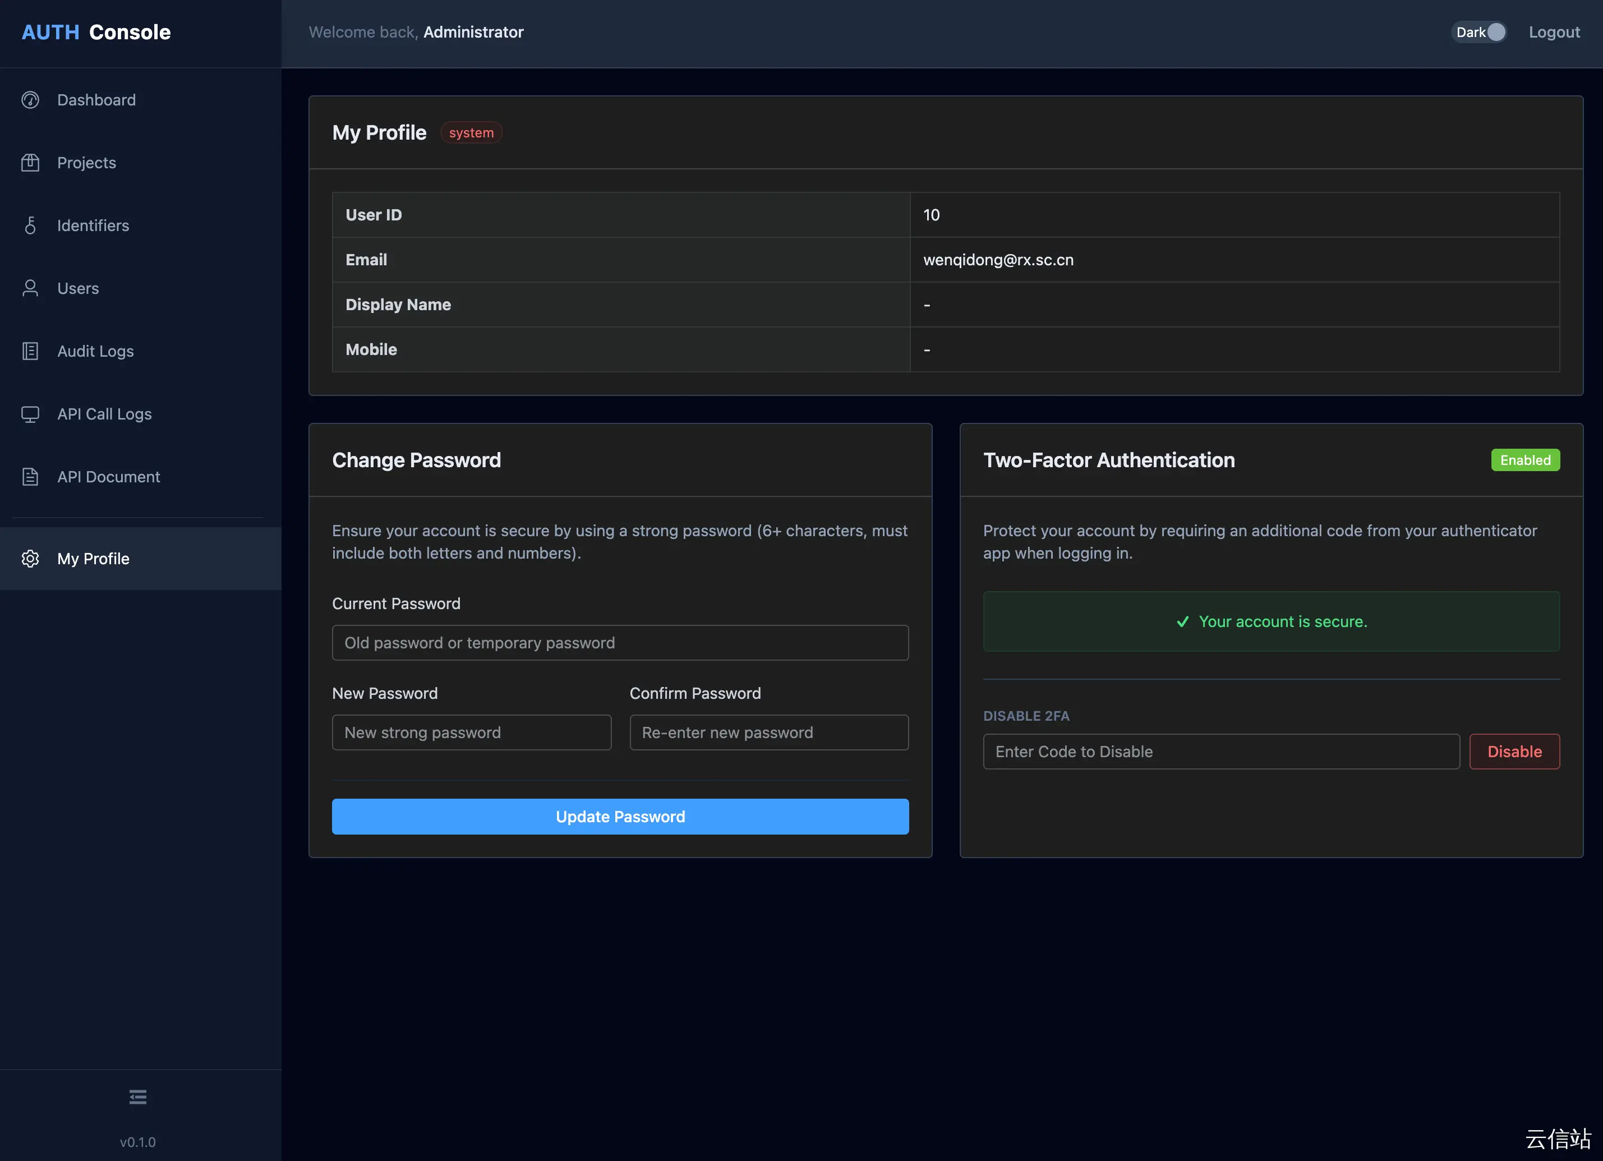1603x1161 pixels.
Task: Click the Logout link
Action: 1554,33
